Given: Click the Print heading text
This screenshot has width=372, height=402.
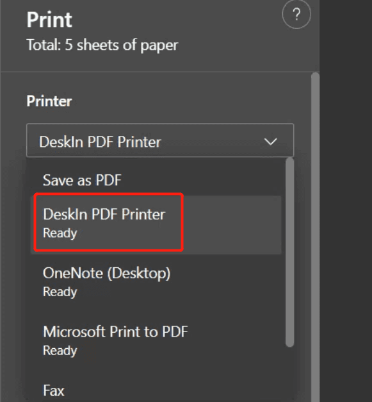Looking at the screenshot, I should click(49, 19).
